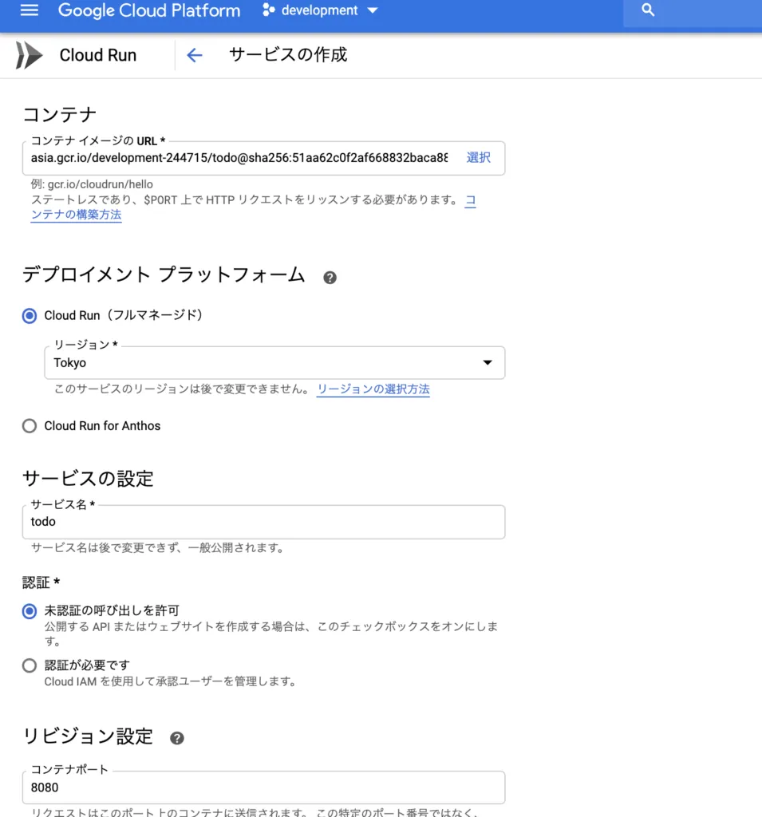This screenshot has height=817, width=762.
Task: Click the サービスの作成 page title
Action: [x=288, y=55]
